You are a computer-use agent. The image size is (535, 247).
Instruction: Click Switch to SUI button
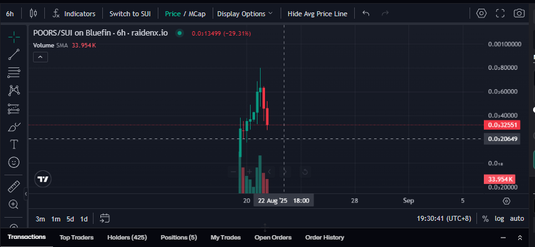click(x=130, y=14)
